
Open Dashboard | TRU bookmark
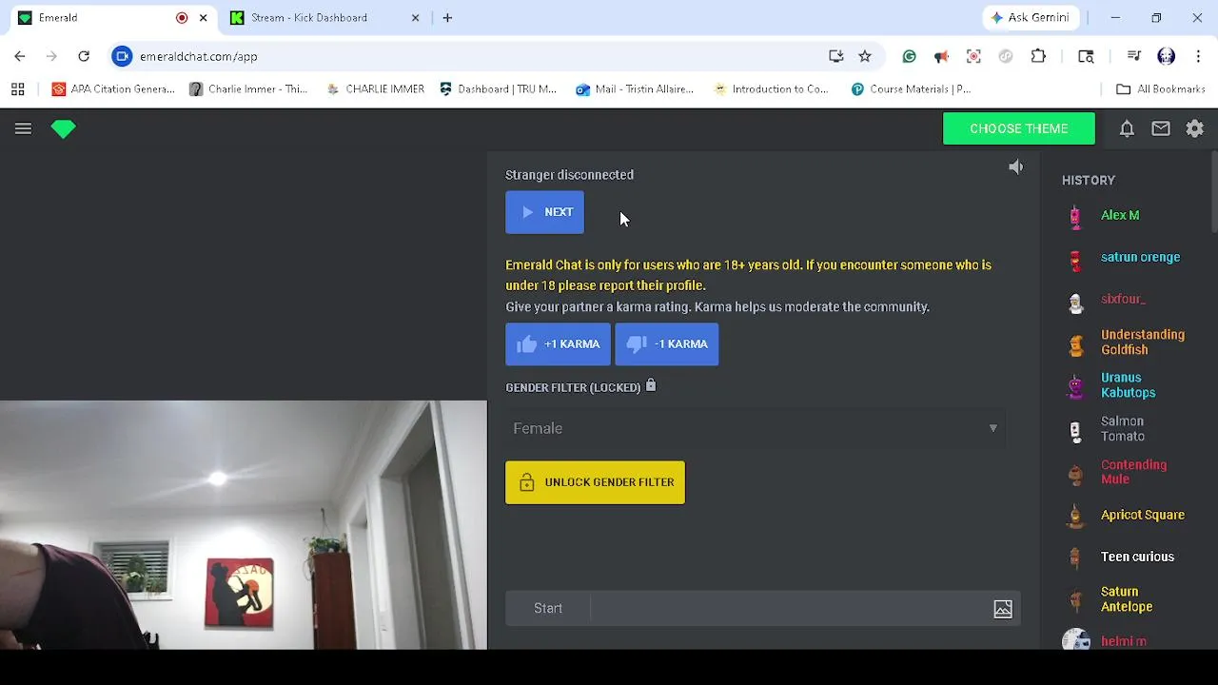click(x=498, y=88)
